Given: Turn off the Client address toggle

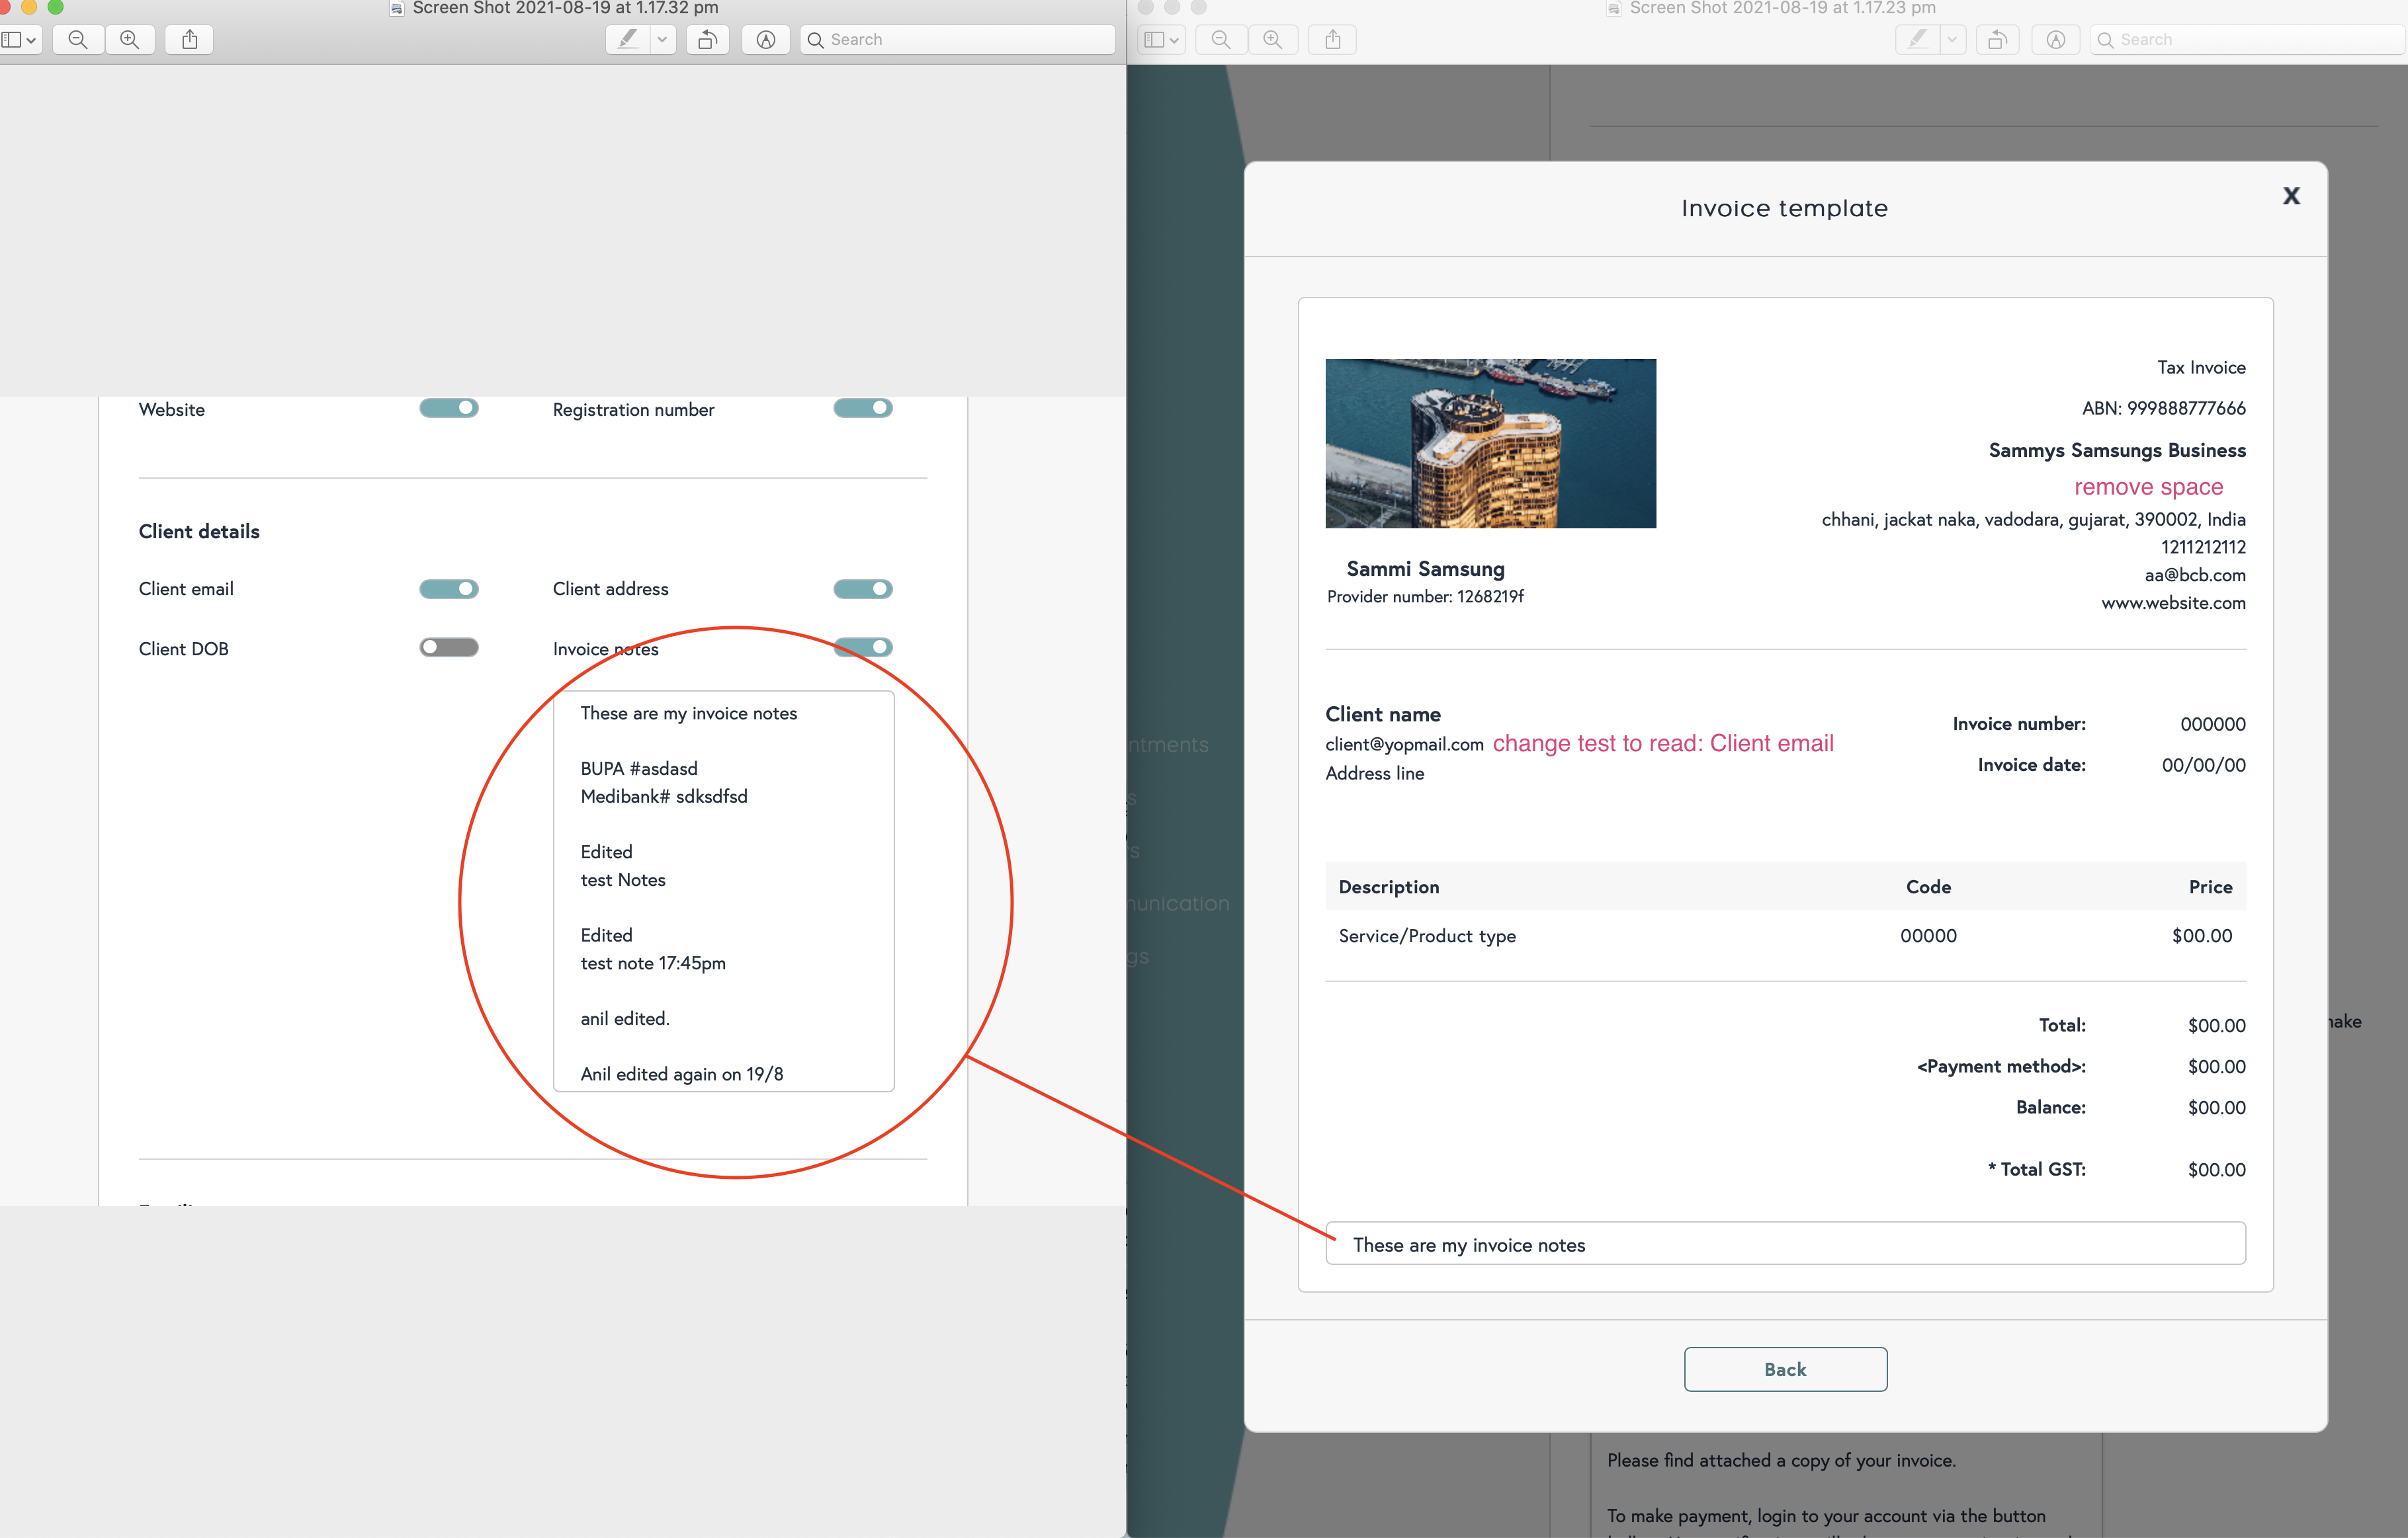Looking at the screenshot, I should [x=862, y=588].
